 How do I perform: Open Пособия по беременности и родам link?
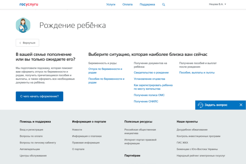click(106, 81)
